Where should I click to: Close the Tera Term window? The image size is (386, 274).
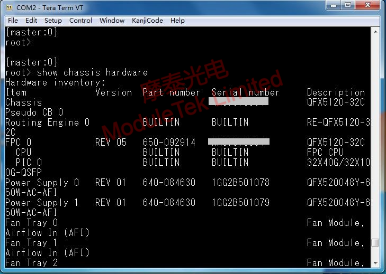[367, 6]
